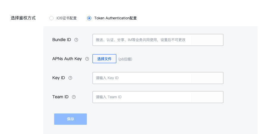Click the question mark beside Key ID

70,78
